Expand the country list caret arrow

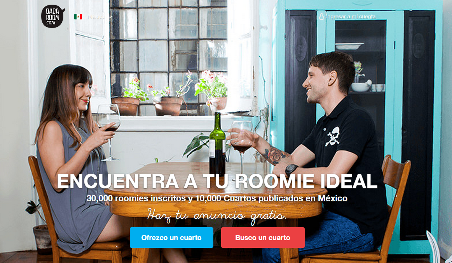(x=110, y=17)
